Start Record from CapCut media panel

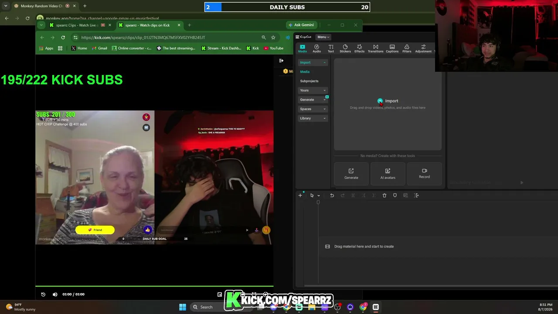pos(424,173)
